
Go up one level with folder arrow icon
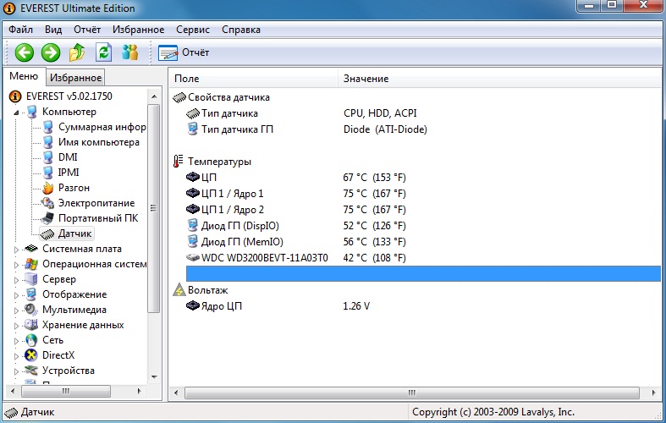click(77, 52)
